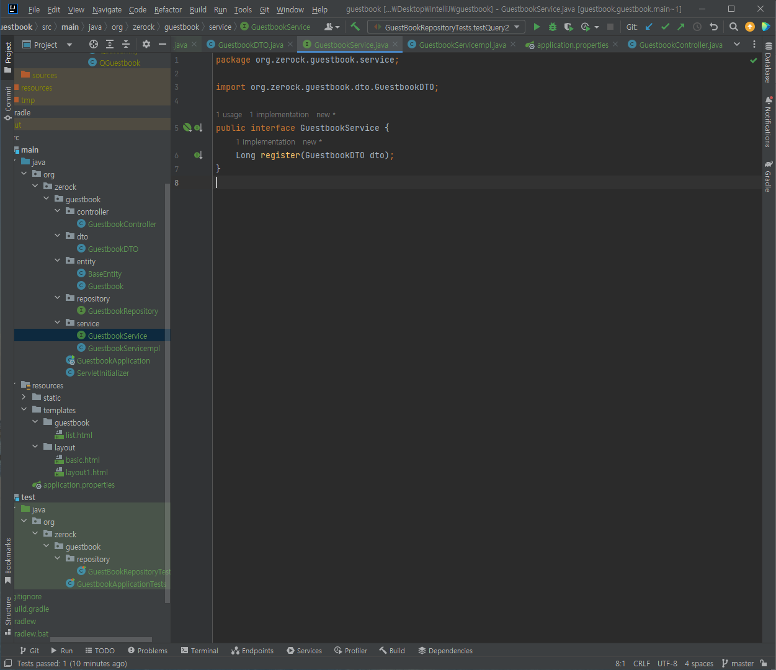Screen dimensions: 776x670
Task: Collapse the templates folder
Action: 24,410
